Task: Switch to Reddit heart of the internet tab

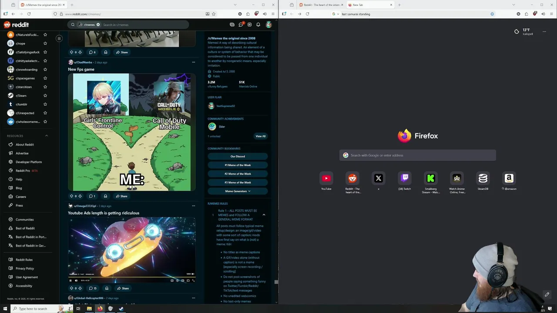Action: pyautogui.click(x=321, y=5)
